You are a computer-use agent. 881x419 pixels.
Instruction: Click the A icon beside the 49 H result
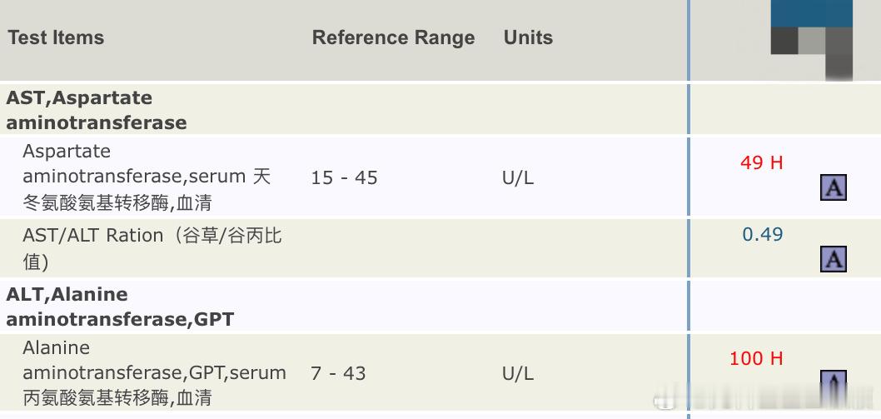834,187
